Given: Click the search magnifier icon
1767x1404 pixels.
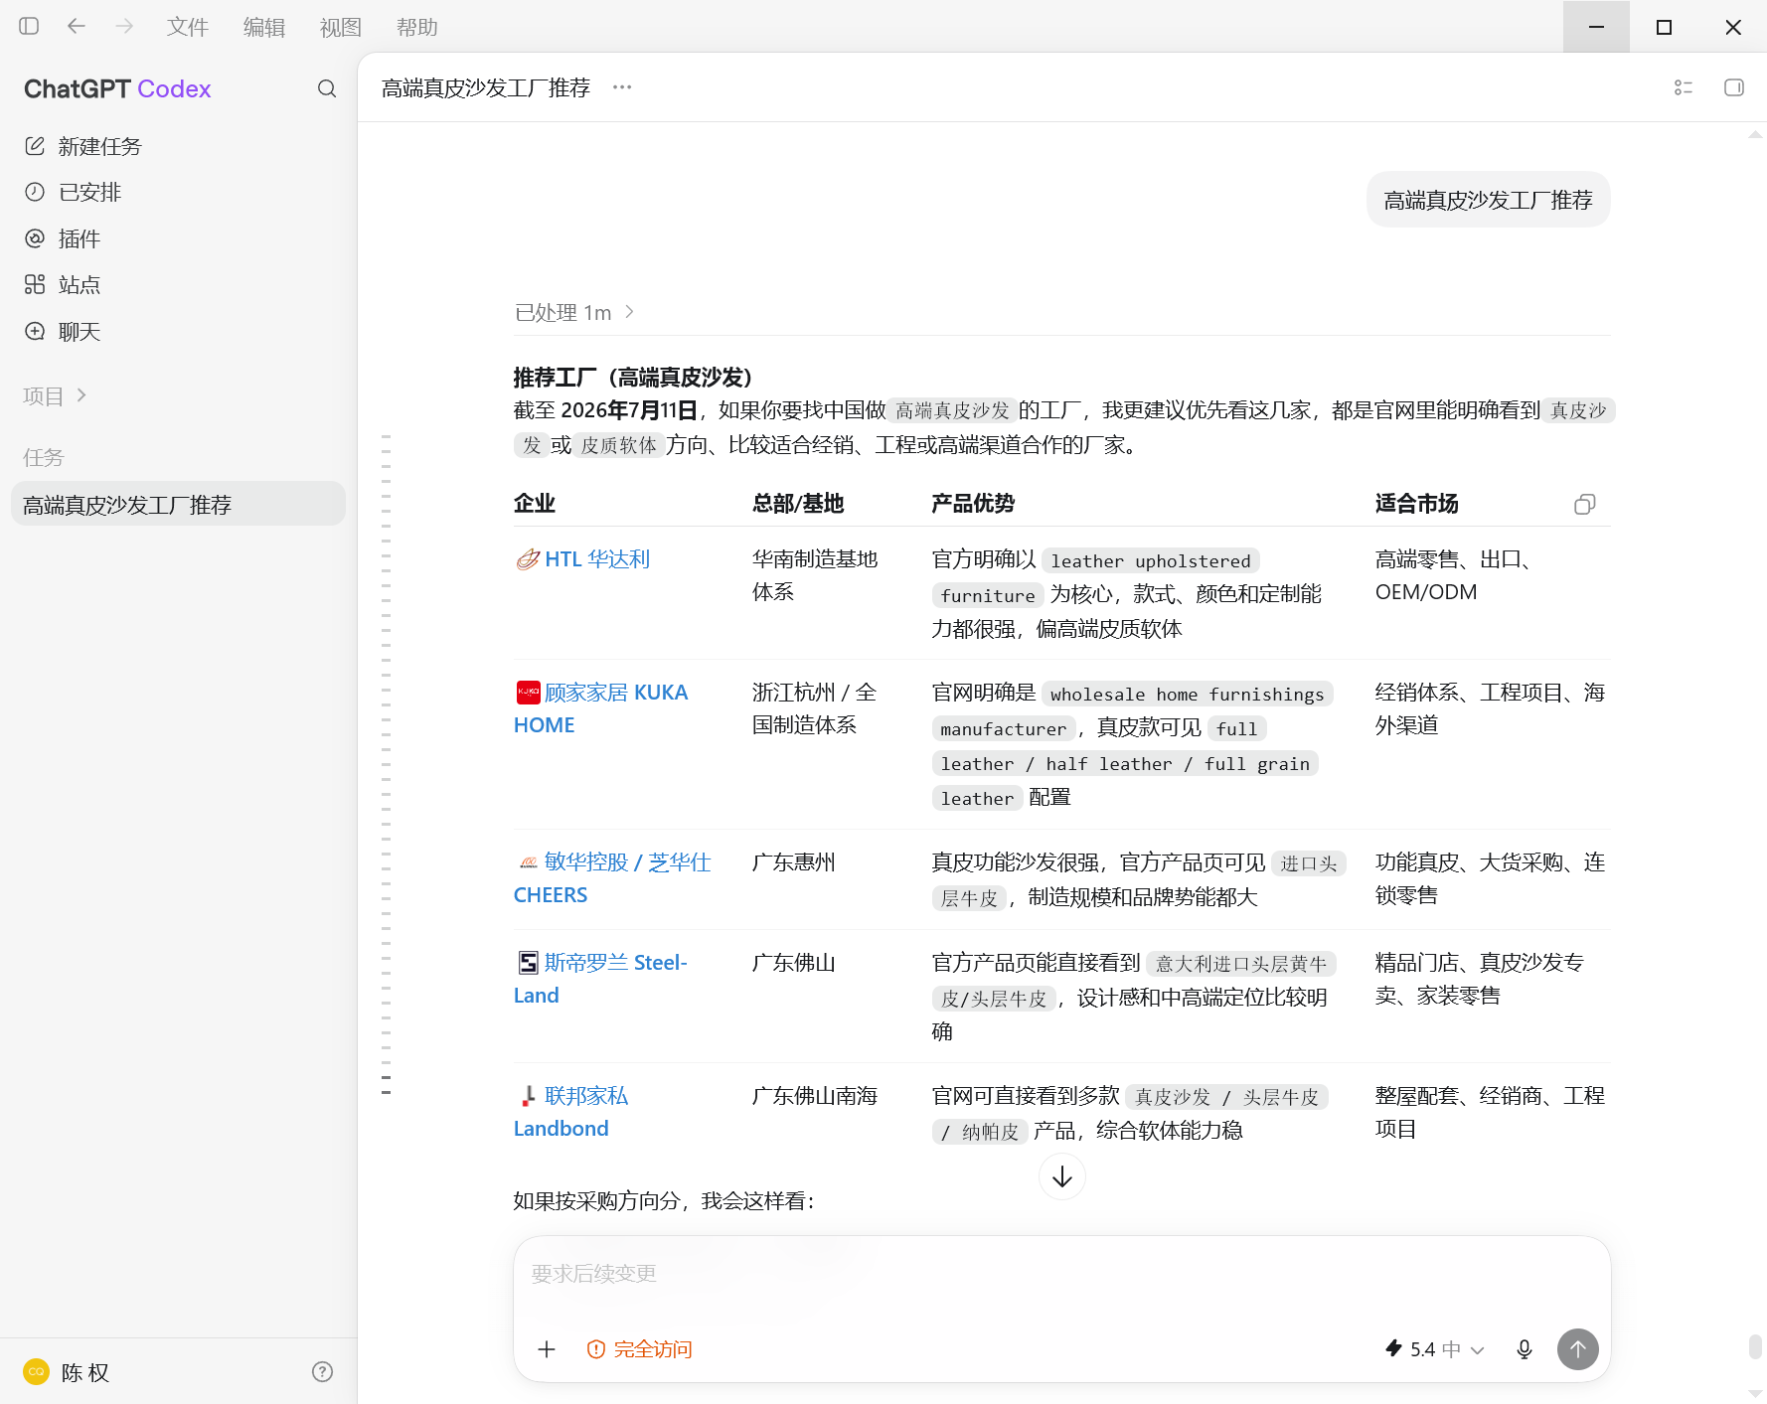Looking at the screenshot, I should (x=327, y=89).
